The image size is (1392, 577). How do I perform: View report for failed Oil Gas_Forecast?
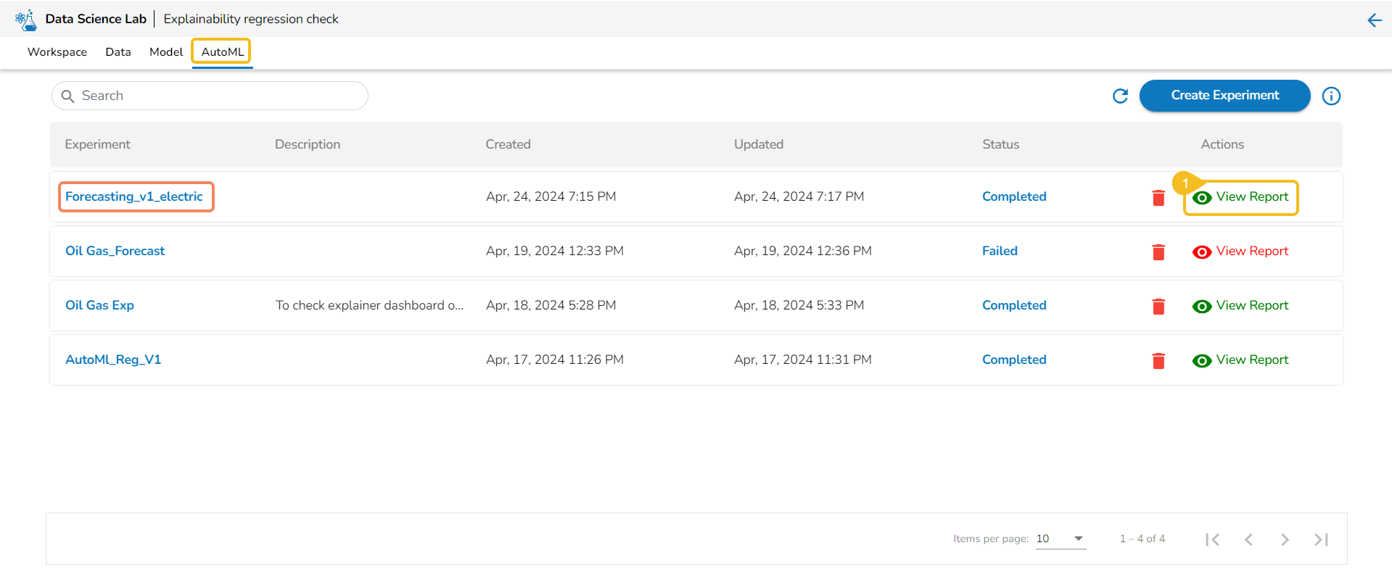1241,252
